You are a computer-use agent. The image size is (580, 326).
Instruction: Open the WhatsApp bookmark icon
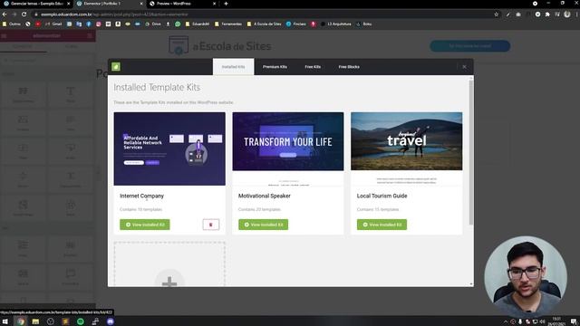tap(178, 24)
